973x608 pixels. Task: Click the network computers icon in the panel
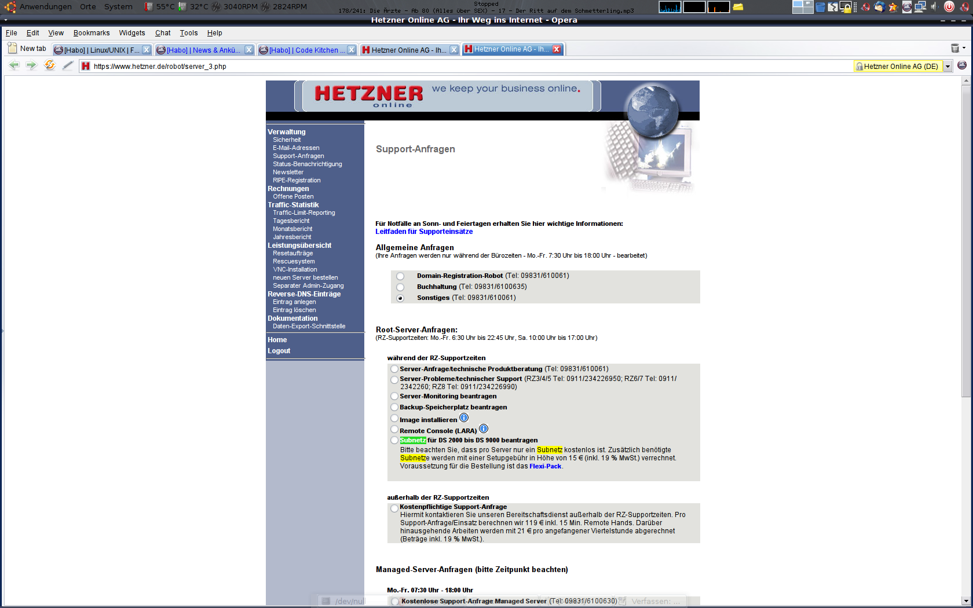pyautogui.click(x=920, y=7)
